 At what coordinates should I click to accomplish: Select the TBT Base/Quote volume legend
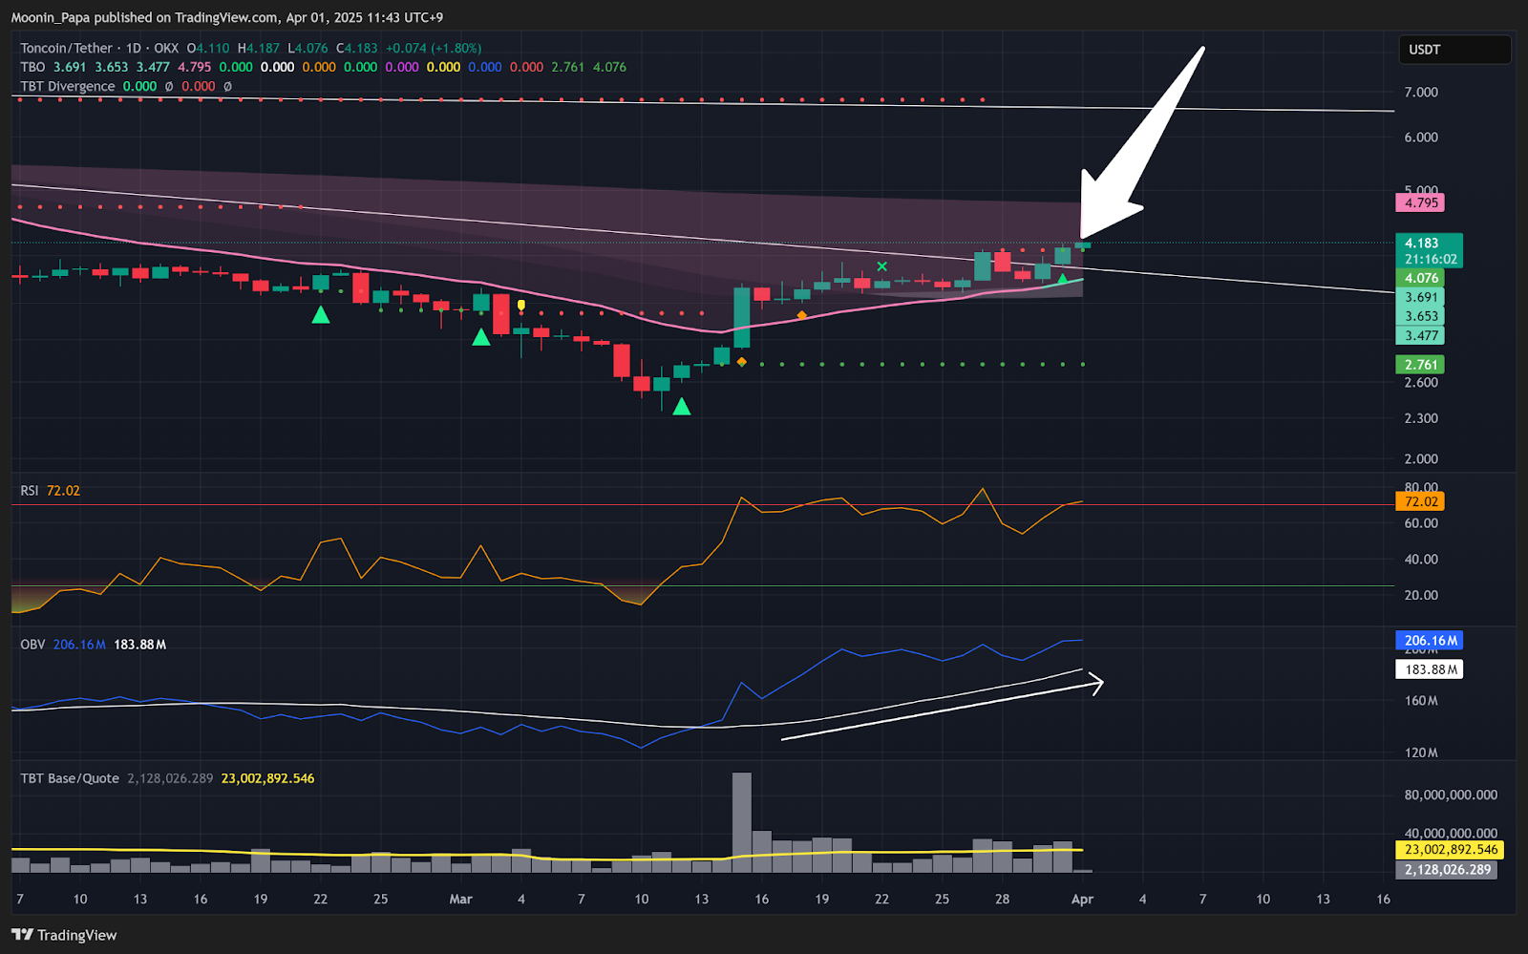[x=70, y=778]
